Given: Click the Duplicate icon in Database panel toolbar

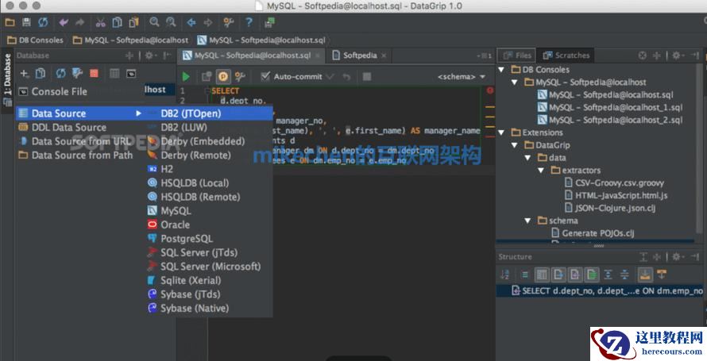Looking at the screenshot, I should [x=41, y=73].
